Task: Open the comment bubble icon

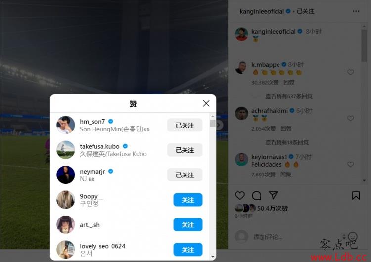Action: [257, 196]
